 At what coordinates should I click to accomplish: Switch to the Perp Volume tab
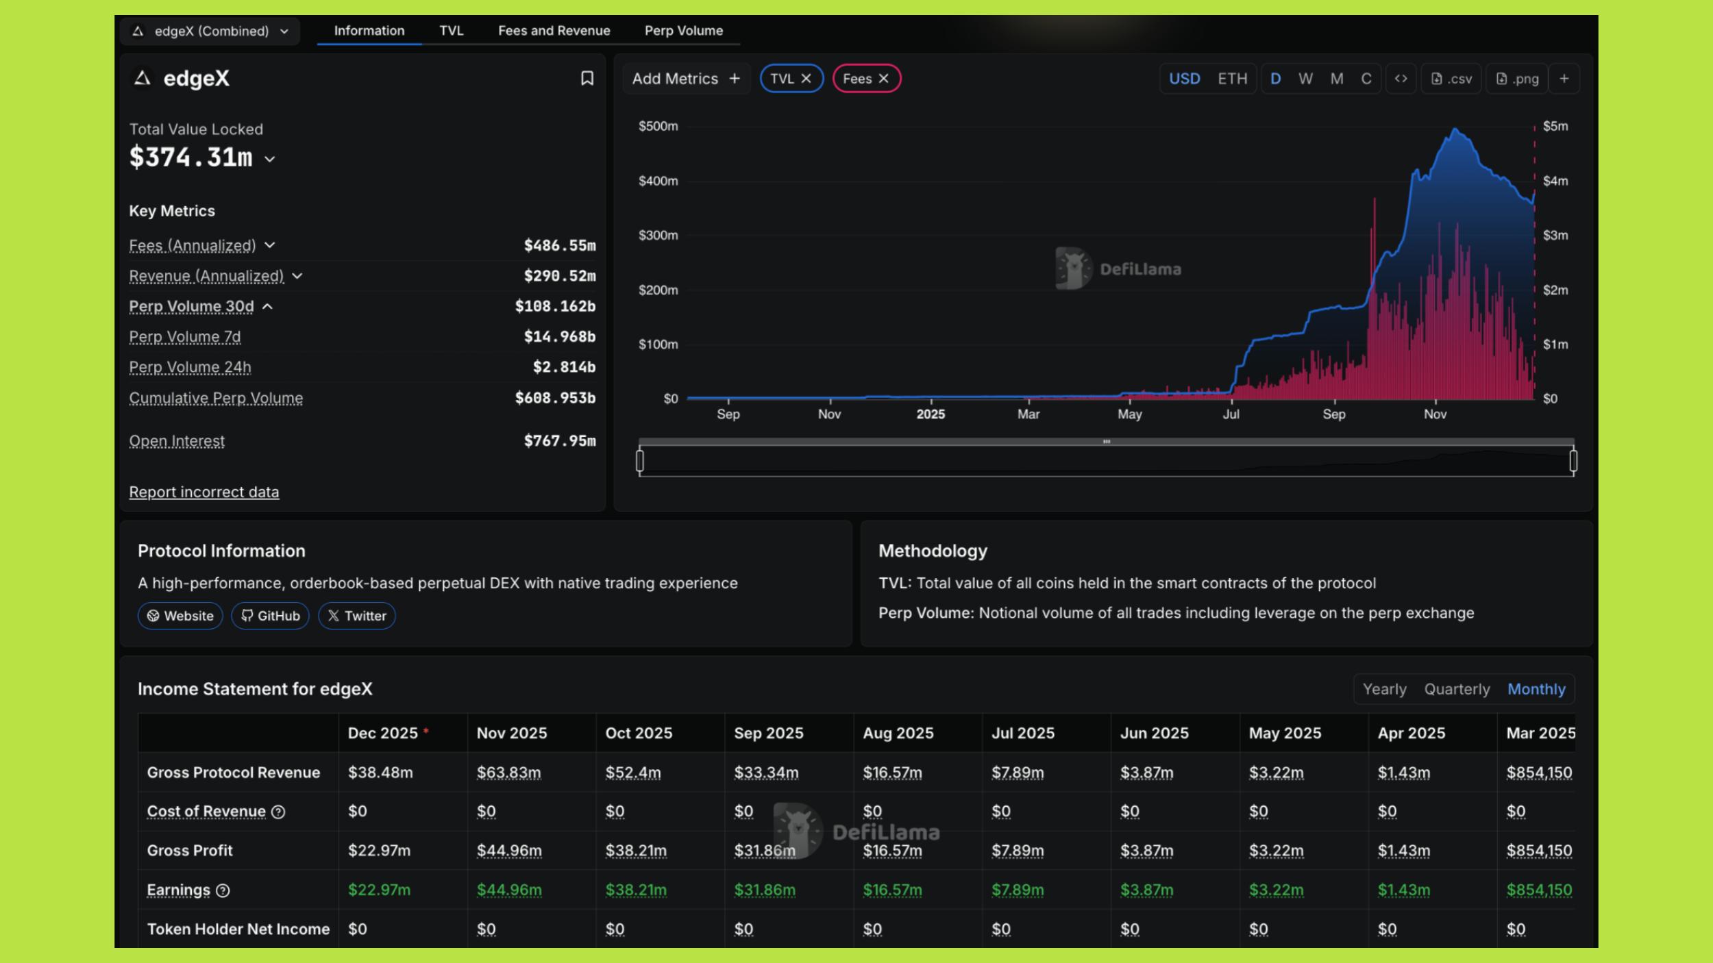(683, 31)
